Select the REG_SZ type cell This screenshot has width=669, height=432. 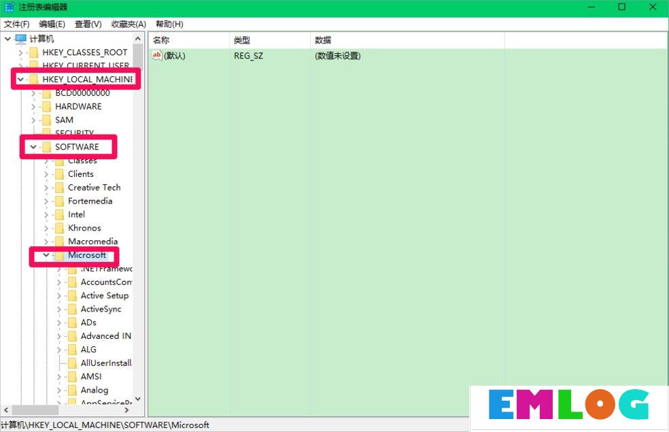[248, 56]
